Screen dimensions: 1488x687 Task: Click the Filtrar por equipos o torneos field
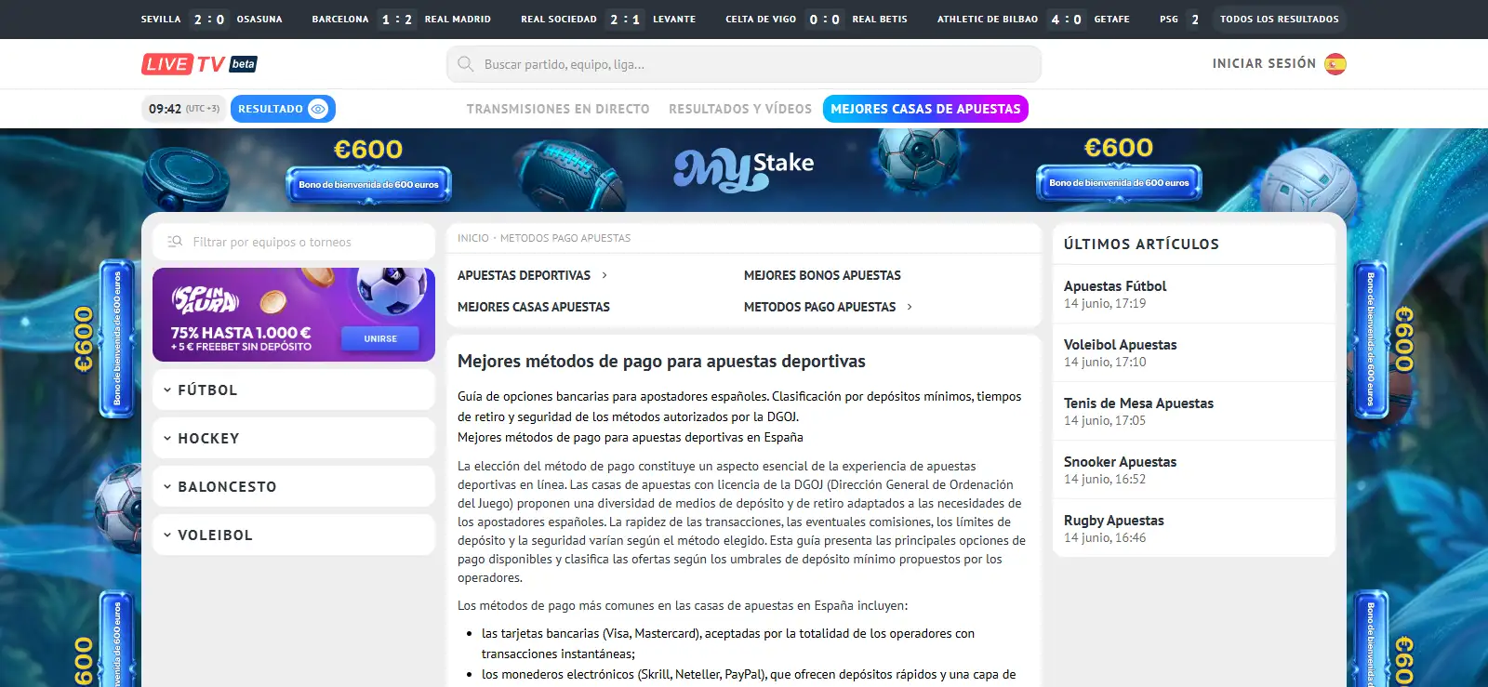tap(294, 242)
